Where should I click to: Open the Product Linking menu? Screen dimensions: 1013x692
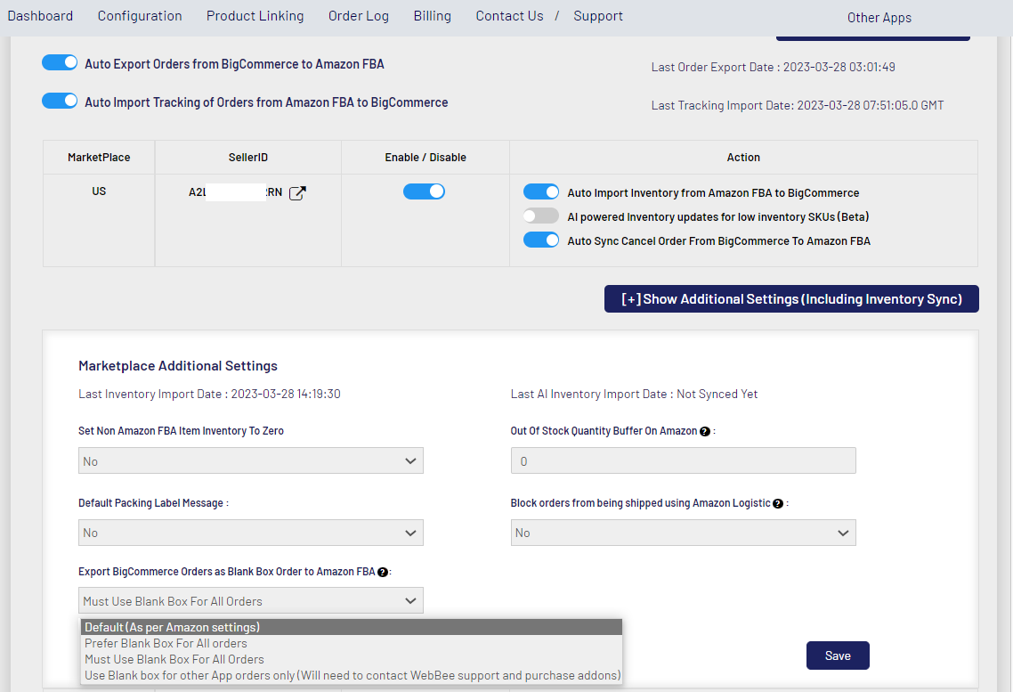tap(255, 16)
